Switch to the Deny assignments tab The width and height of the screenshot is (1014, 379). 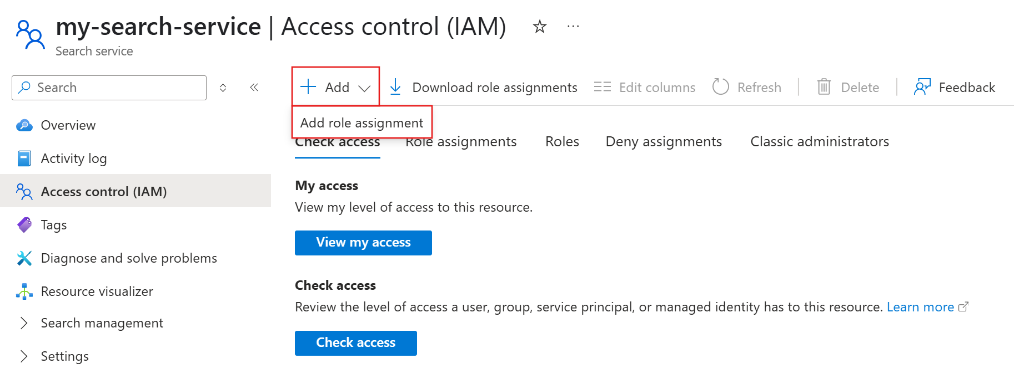click(x=664, y=142)
